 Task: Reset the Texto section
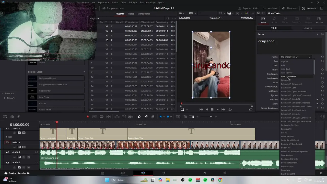322,34
